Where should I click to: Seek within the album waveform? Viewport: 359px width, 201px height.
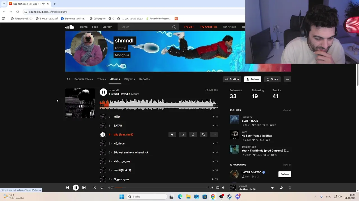[159, 104]
